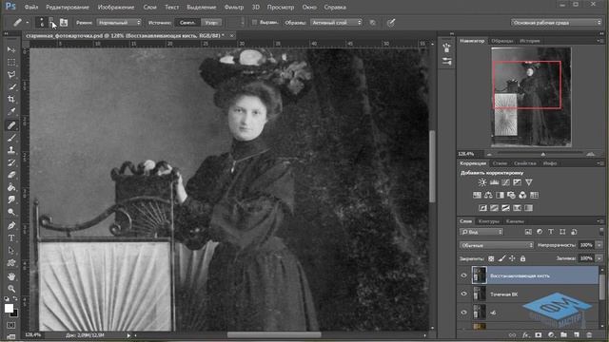
Task: Click the status bar info arrow
Action: tap(128, 335)
